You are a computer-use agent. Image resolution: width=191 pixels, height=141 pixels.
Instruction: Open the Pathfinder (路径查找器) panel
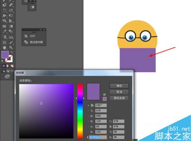click(x=34, y=42)
